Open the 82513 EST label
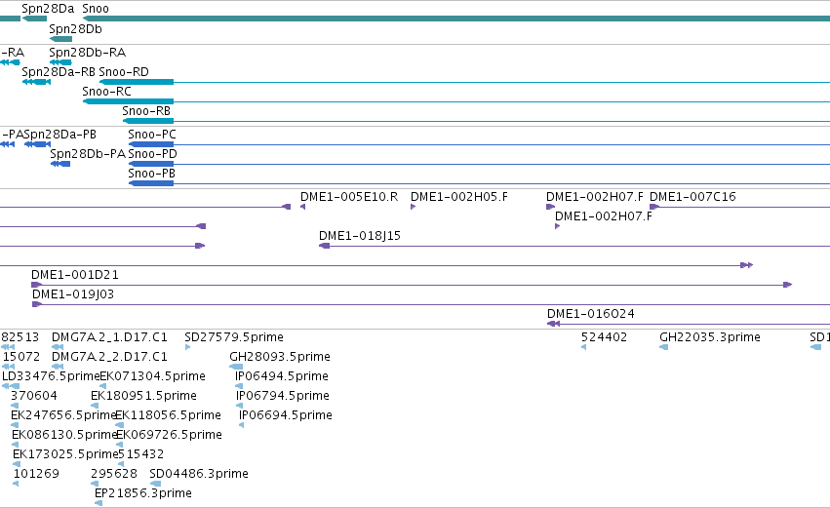The image size is (830, 508). (20, 337)
